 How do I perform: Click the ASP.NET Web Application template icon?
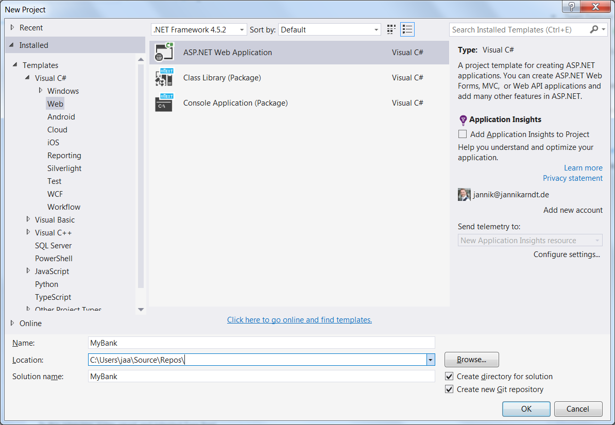[164, 52]
